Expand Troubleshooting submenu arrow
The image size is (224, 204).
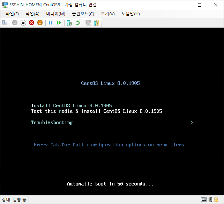[192, 123]
